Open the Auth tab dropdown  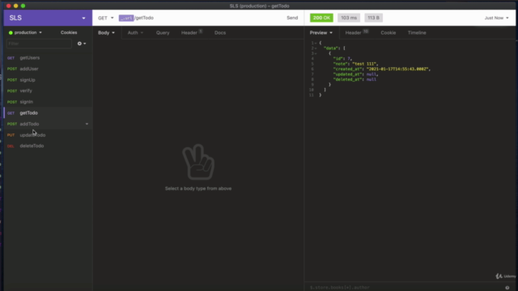point(135,32)
